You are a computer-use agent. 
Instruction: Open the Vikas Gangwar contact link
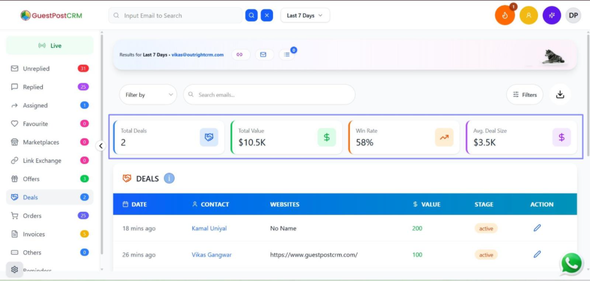[211, 255]
